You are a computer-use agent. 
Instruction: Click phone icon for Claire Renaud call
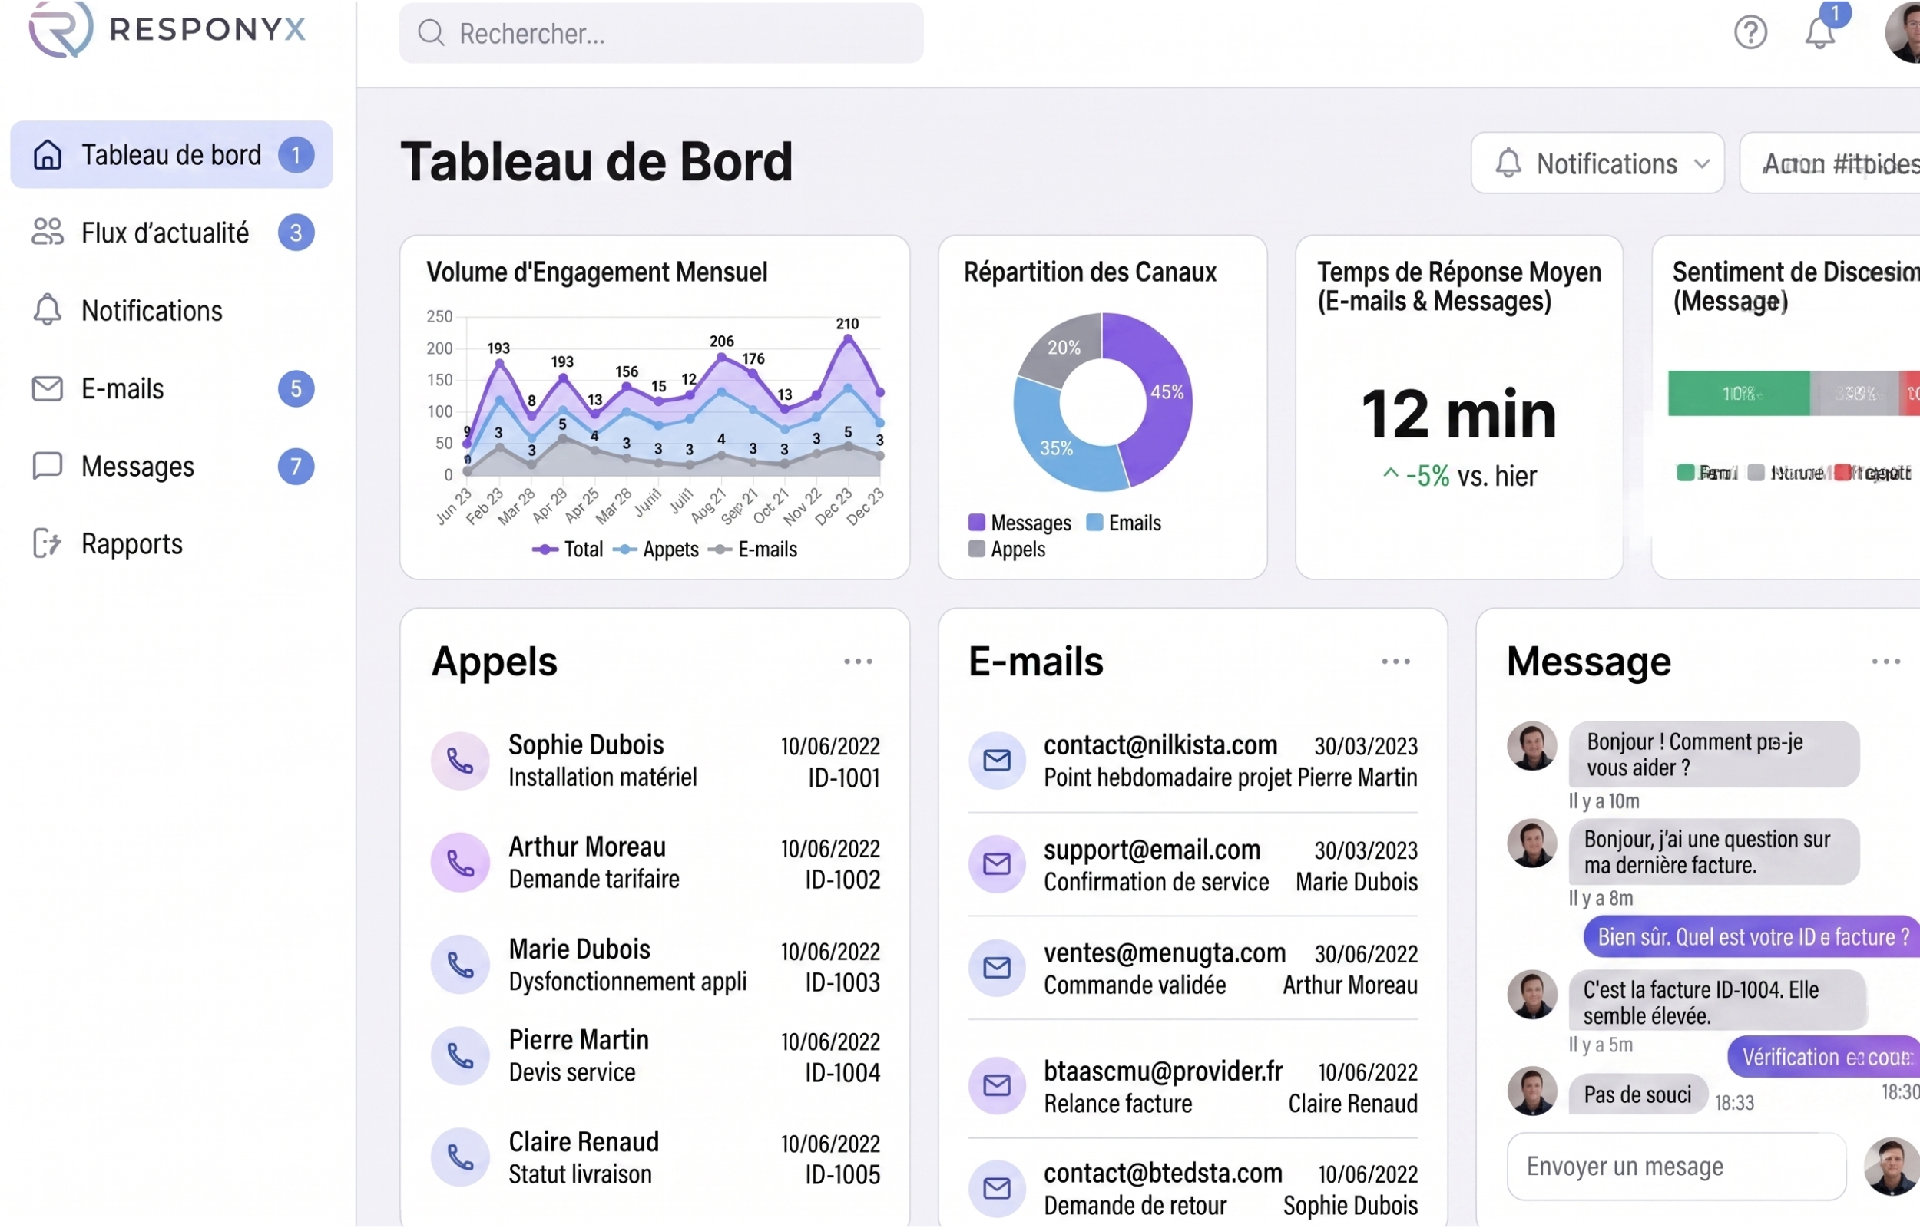(459, 1158)
